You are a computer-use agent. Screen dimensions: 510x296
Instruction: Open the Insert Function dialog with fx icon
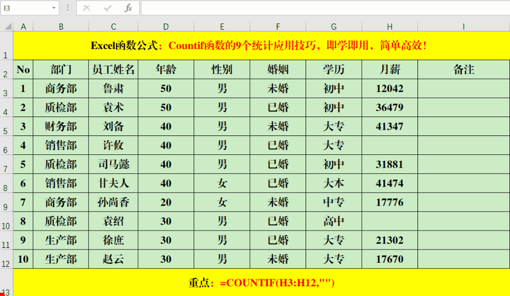(x=128, y=8)
